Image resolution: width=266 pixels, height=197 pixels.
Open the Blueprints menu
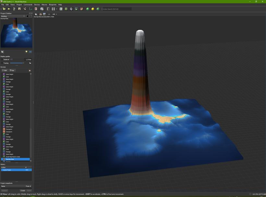[53, 5]
